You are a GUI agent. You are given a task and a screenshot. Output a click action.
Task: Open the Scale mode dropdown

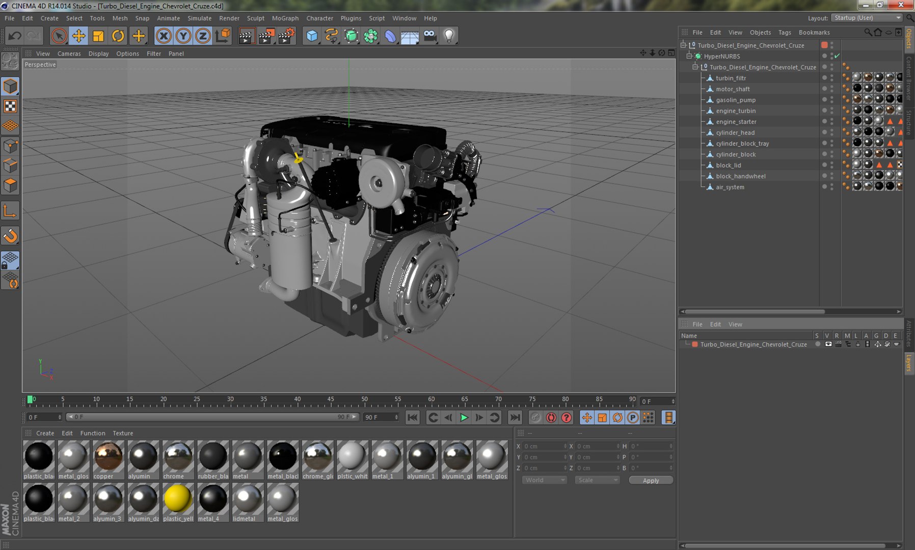click(x=597, y=480)
